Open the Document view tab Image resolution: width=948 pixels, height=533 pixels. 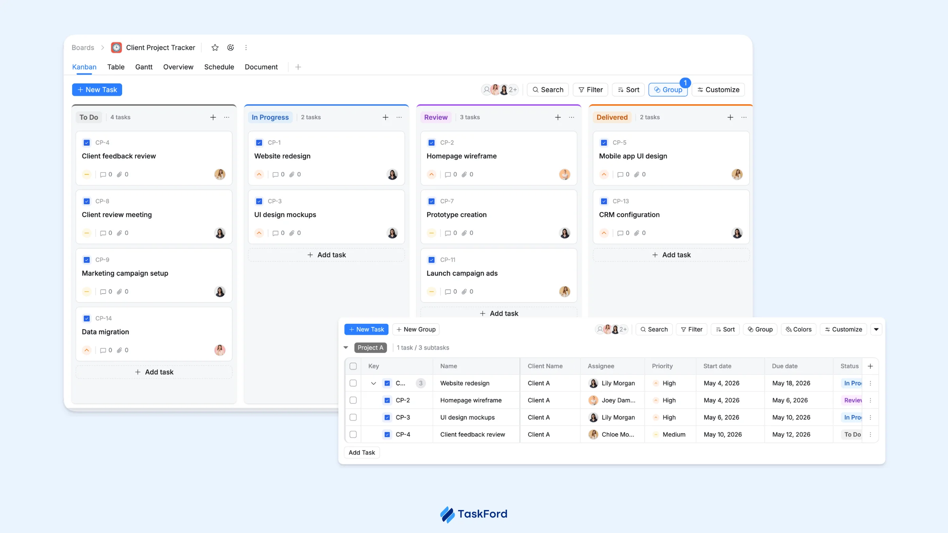click(x=261, y=67)
